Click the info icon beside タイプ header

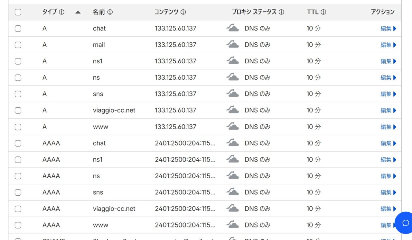[x=61, y=12]
